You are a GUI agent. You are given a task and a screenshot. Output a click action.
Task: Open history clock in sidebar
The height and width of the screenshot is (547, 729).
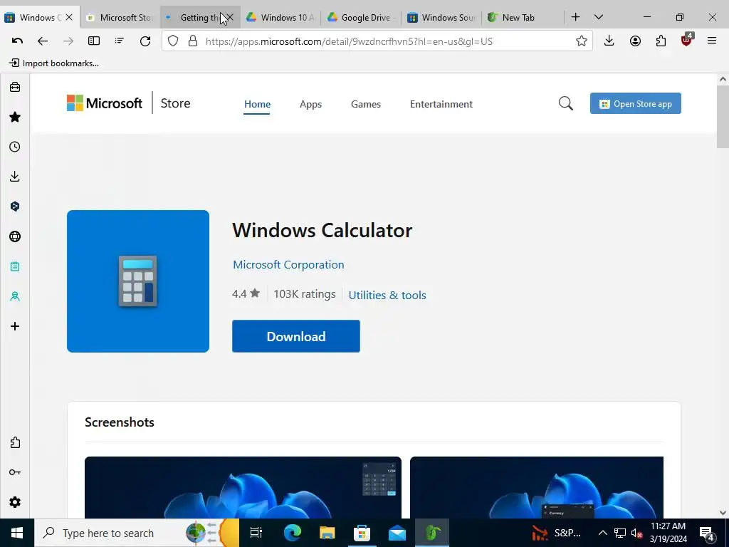point(15,147)
